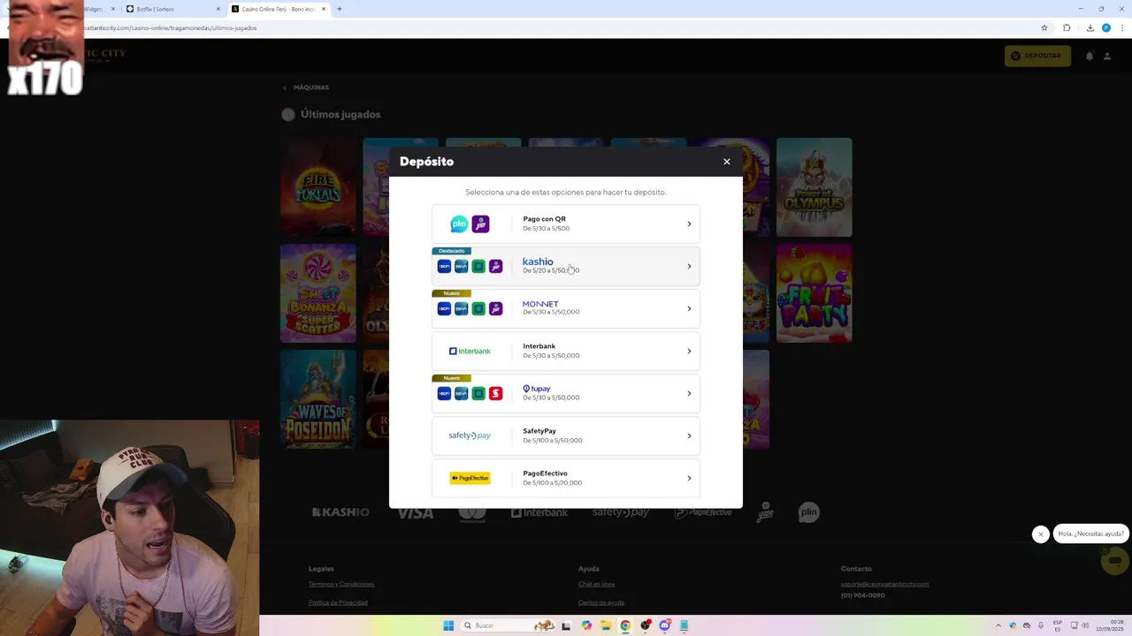Click the yellow PagoEfectivo logo
This screenshot has height=636, width=1132.
[470, 478]
